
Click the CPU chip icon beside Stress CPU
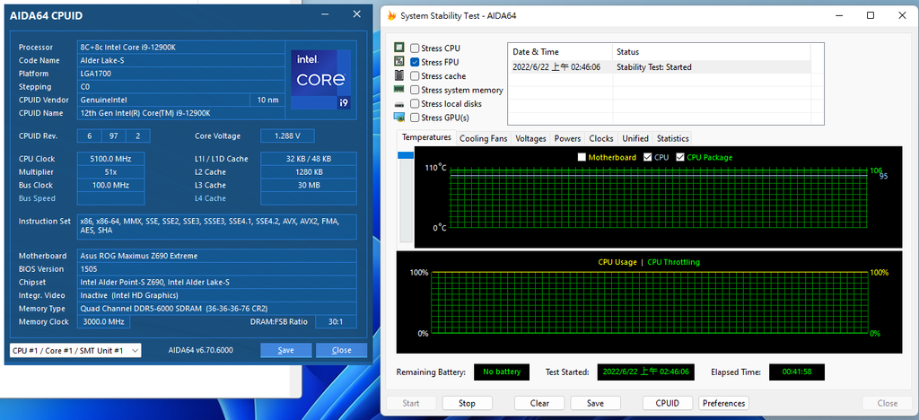coord(399,48)
